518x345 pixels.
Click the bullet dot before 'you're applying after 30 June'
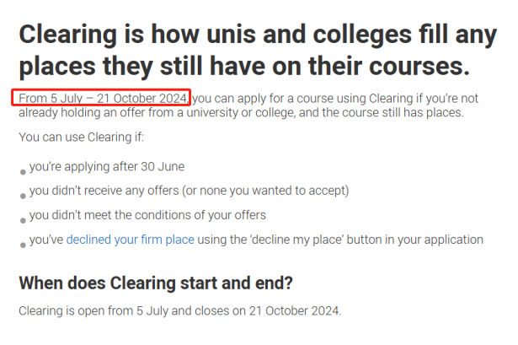tap(23, 172)
